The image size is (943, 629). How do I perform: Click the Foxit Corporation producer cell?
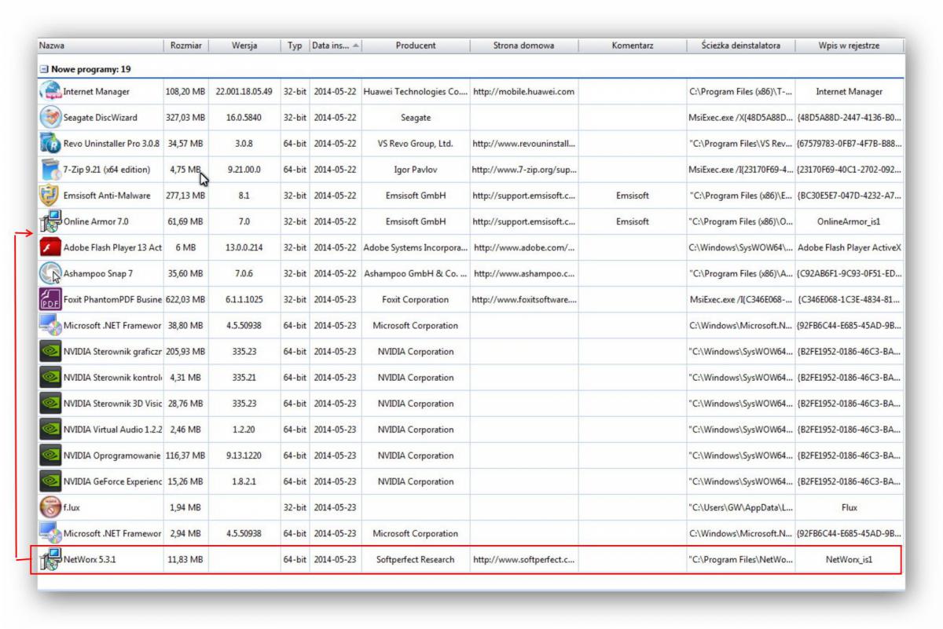tap(416, 299)
